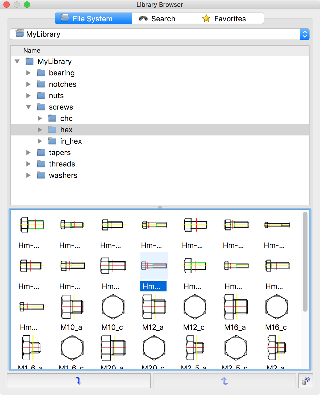This screenshot has height=395, width=320.
Task: Select the washers folder
Action: click(63, 175)
